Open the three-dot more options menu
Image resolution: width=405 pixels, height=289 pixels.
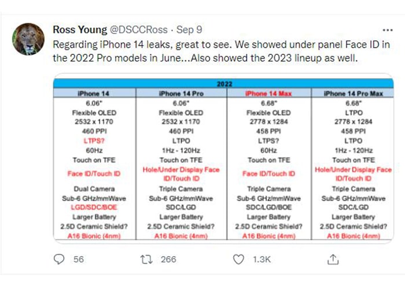tap(388, 30)
